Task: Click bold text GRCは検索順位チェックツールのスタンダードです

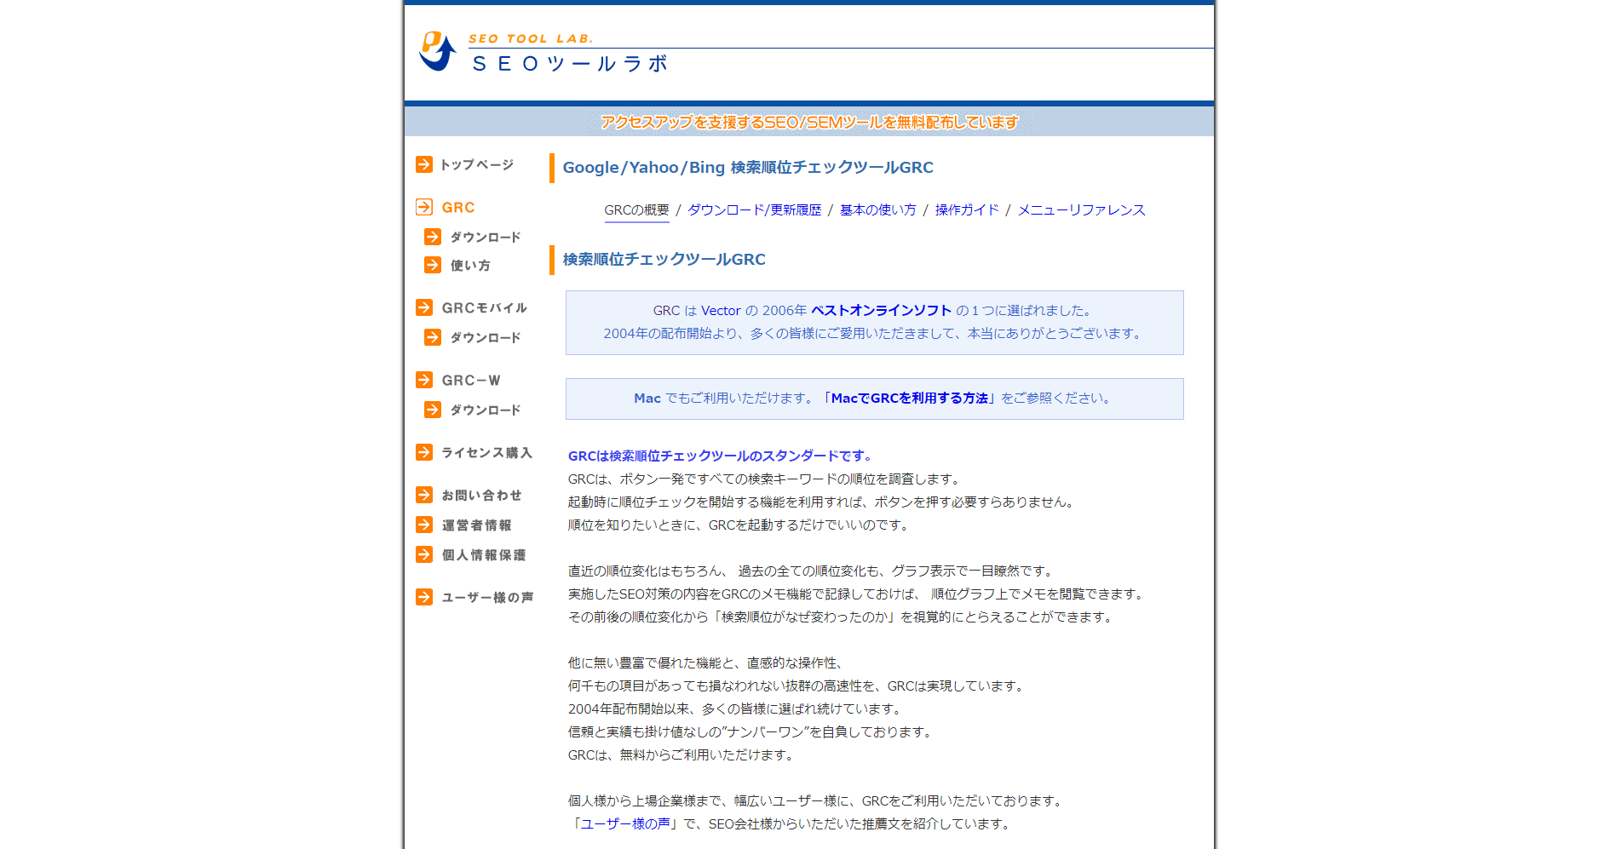Action: [720, 456]
